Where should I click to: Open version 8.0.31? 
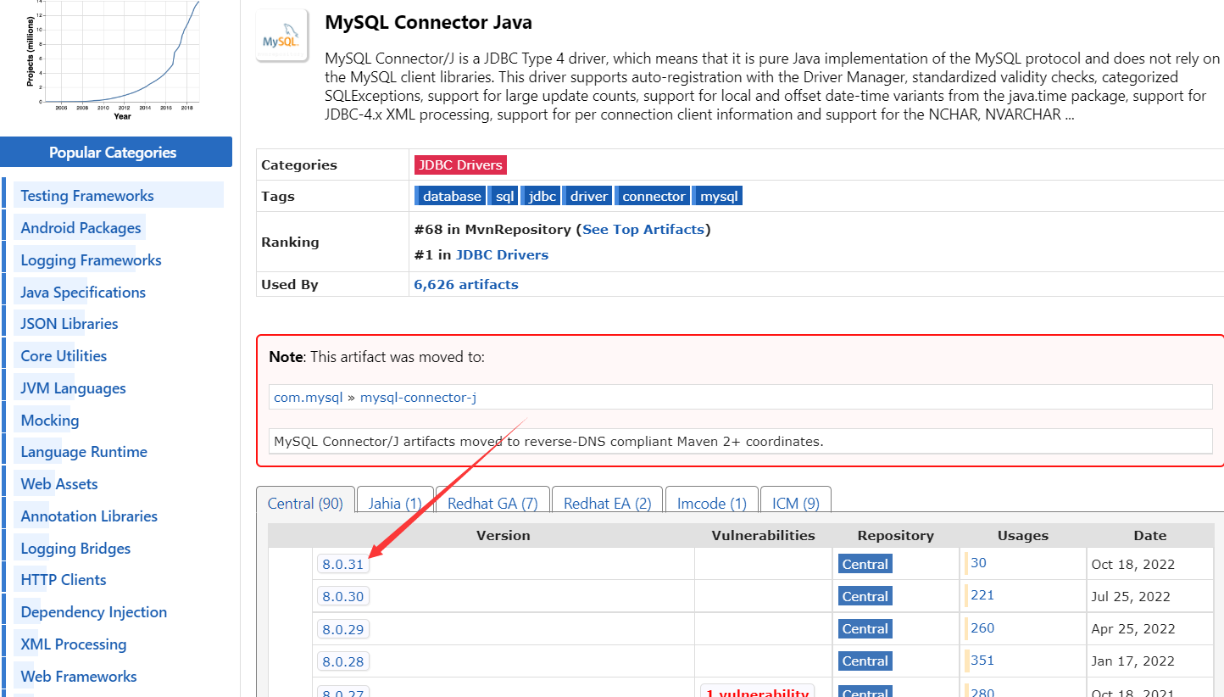click(x=342, y=564)
